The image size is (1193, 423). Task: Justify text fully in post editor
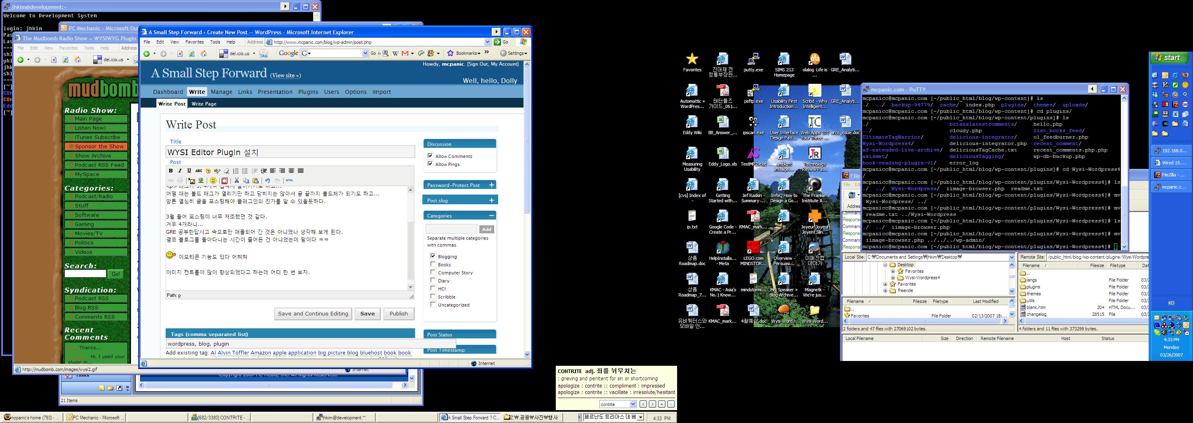301,171
